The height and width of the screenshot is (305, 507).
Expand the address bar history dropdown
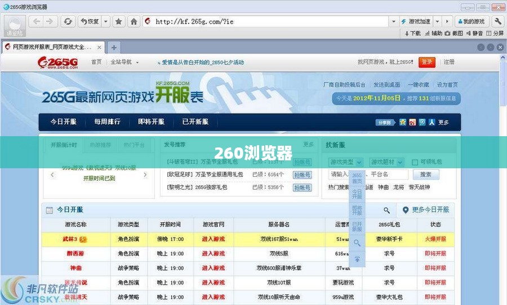tap(394, 21)
